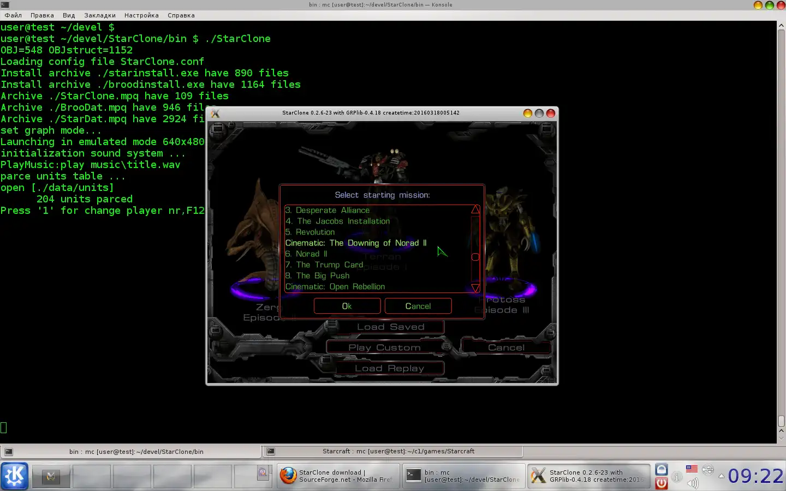Click the mission list scroll down arrow
The height and width of the screenshot is (491, 786).
(x=475, y=288)
